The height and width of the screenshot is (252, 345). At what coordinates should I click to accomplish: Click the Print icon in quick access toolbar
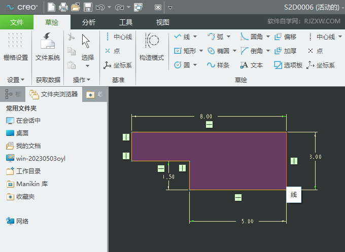tap(63, 7)
